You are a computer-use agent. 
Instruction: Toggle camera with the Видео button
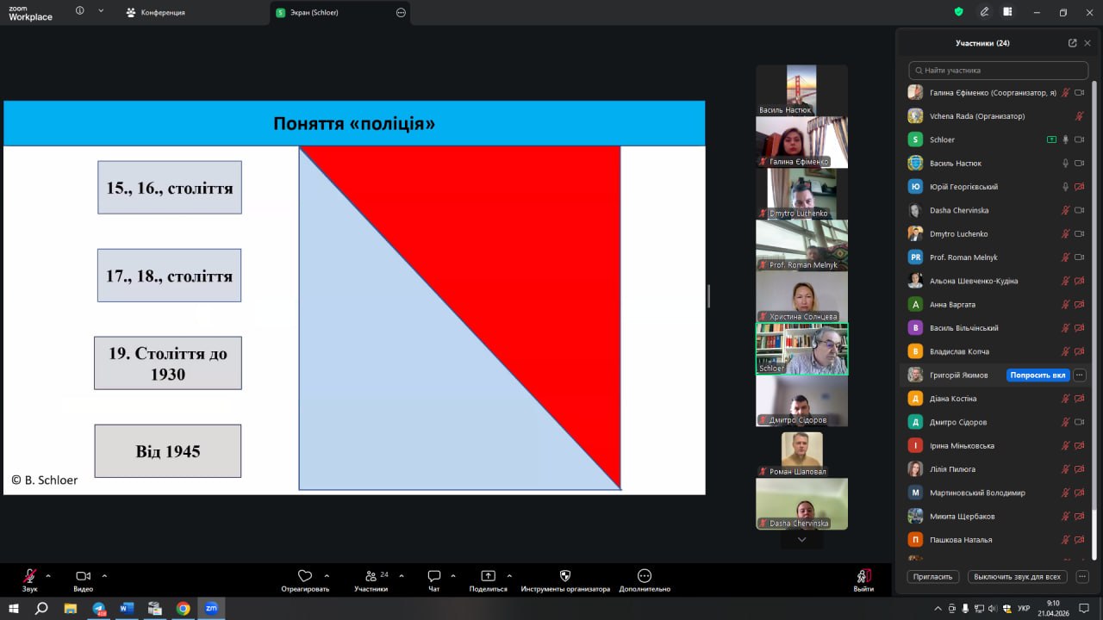click(x=83, y=576)
